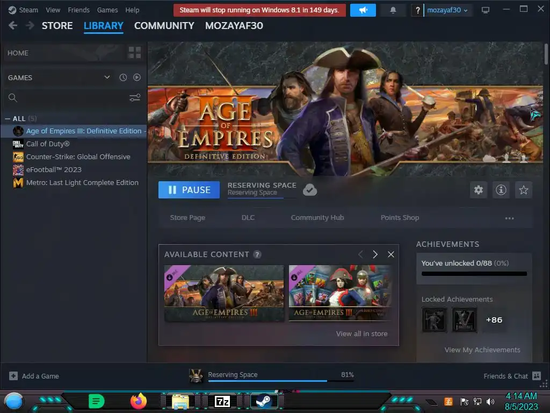Open Friends & Chat
550x413 pixels.
512,376
